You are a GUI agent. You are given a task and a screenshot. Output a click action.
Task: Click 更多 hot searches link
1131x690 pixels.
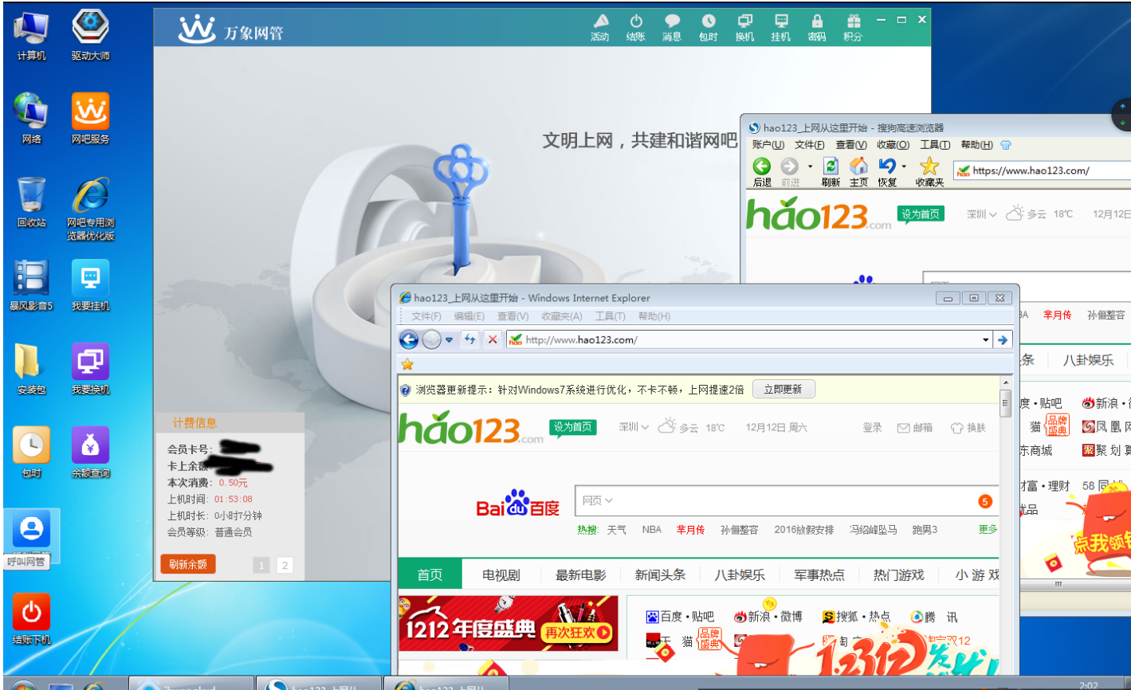pyautogui.click(x=988, y=529)
